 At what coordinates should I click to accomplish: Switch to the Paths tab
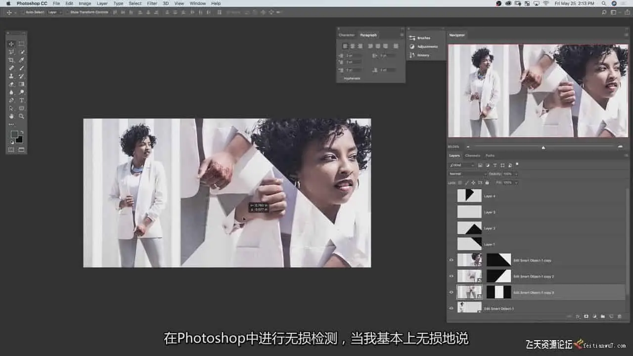(x=490, y=156)
